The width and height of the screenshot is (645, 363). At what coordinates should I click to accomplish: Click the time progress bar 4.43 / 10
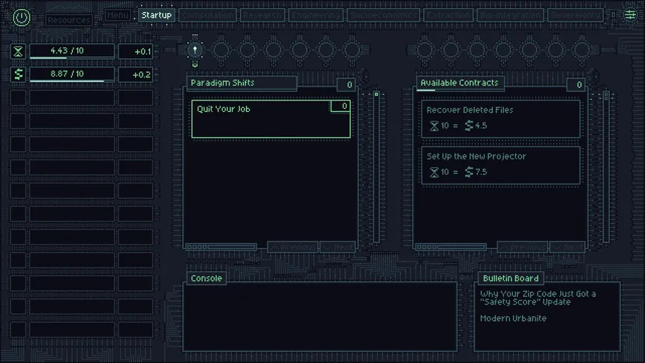click(x=72, y=52)
